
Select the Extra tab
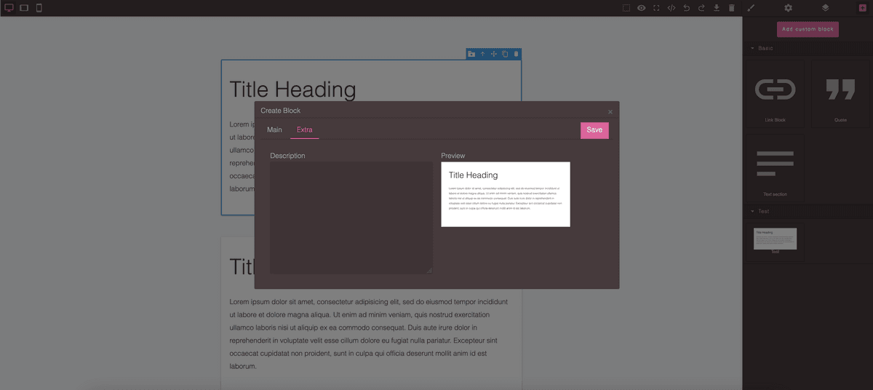click(304, 130)
